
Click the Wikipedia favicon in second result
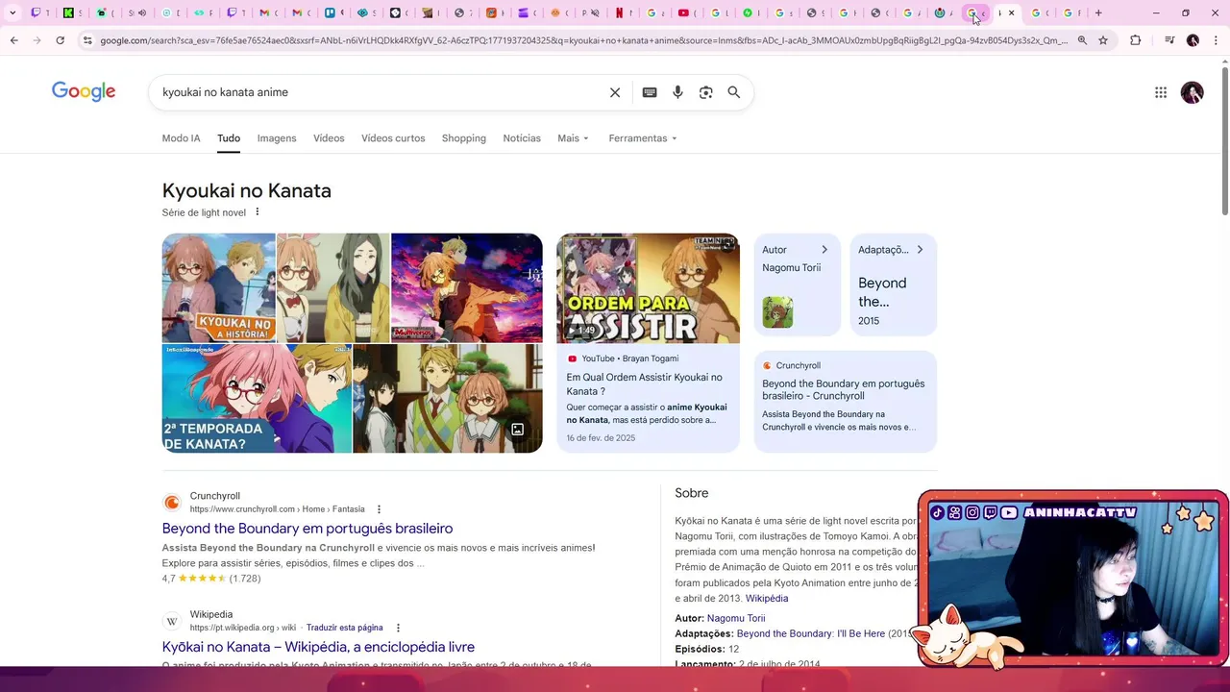172,621
